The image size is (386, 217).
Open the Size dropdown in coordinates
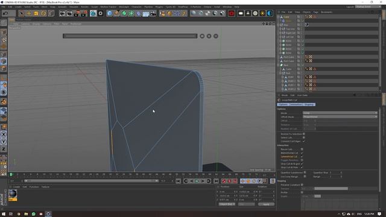[247, 204]
